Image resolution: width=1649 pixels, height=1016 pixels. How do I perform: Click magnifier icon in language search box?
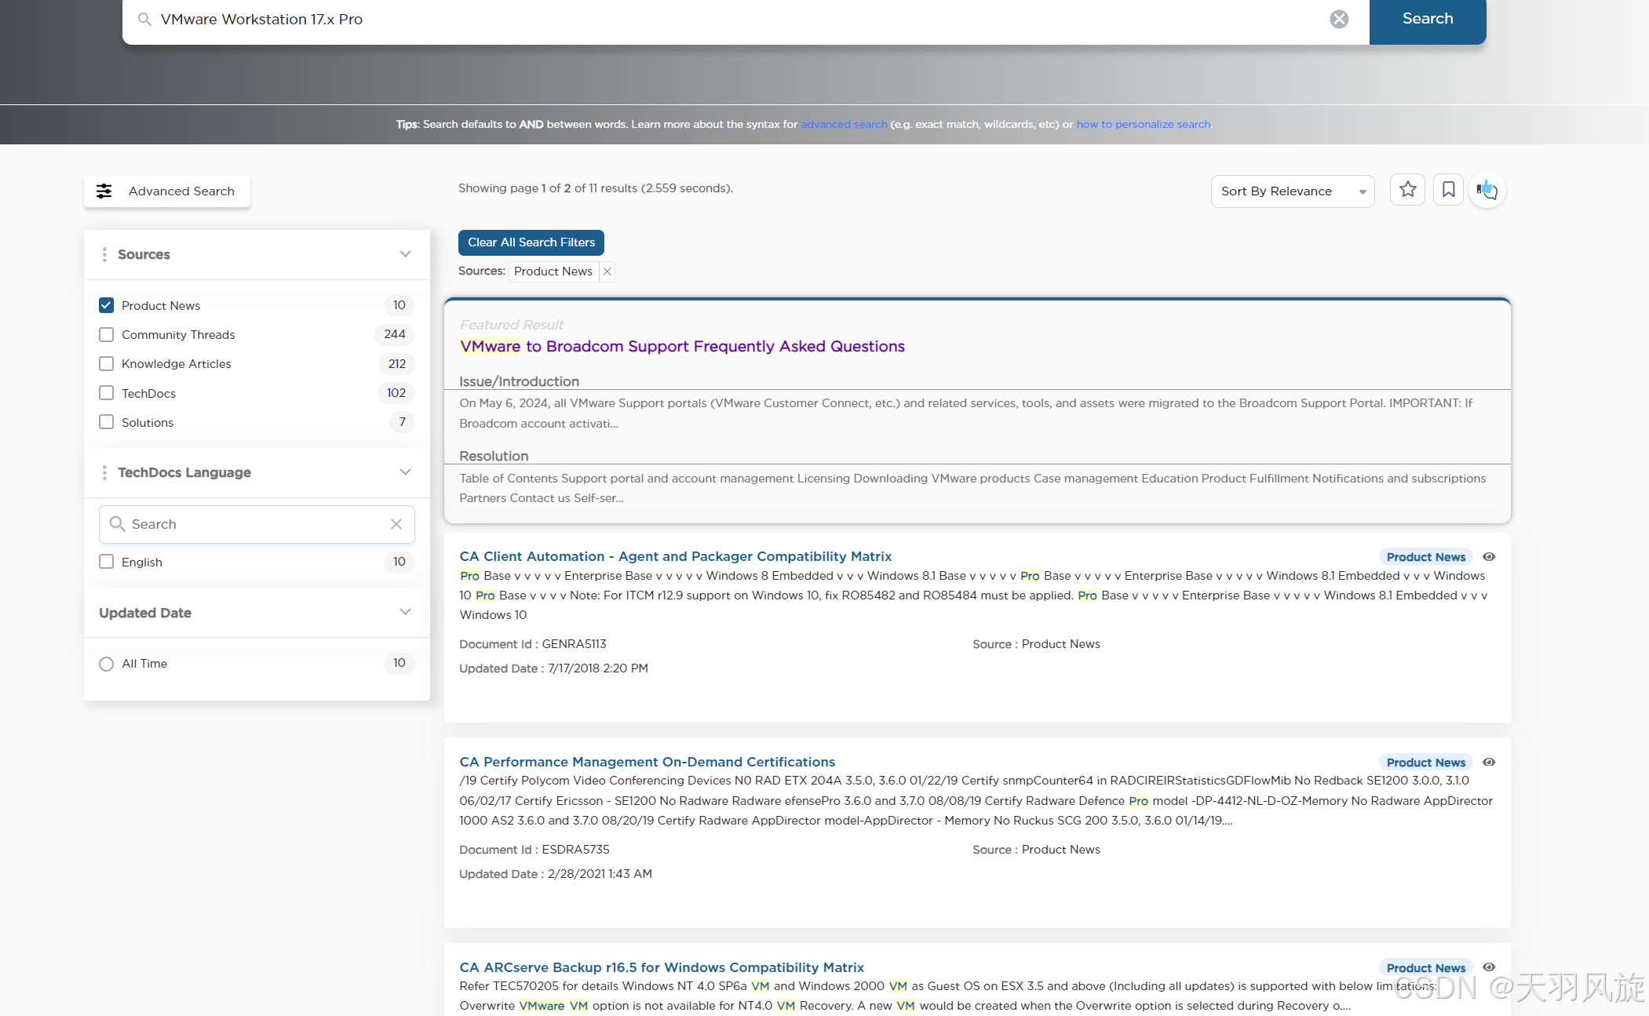tap(117, 523)
